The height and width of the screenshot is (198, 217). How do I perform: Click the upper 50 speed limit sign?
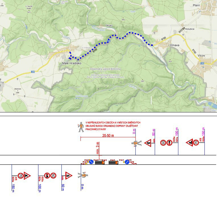point(163,143)
